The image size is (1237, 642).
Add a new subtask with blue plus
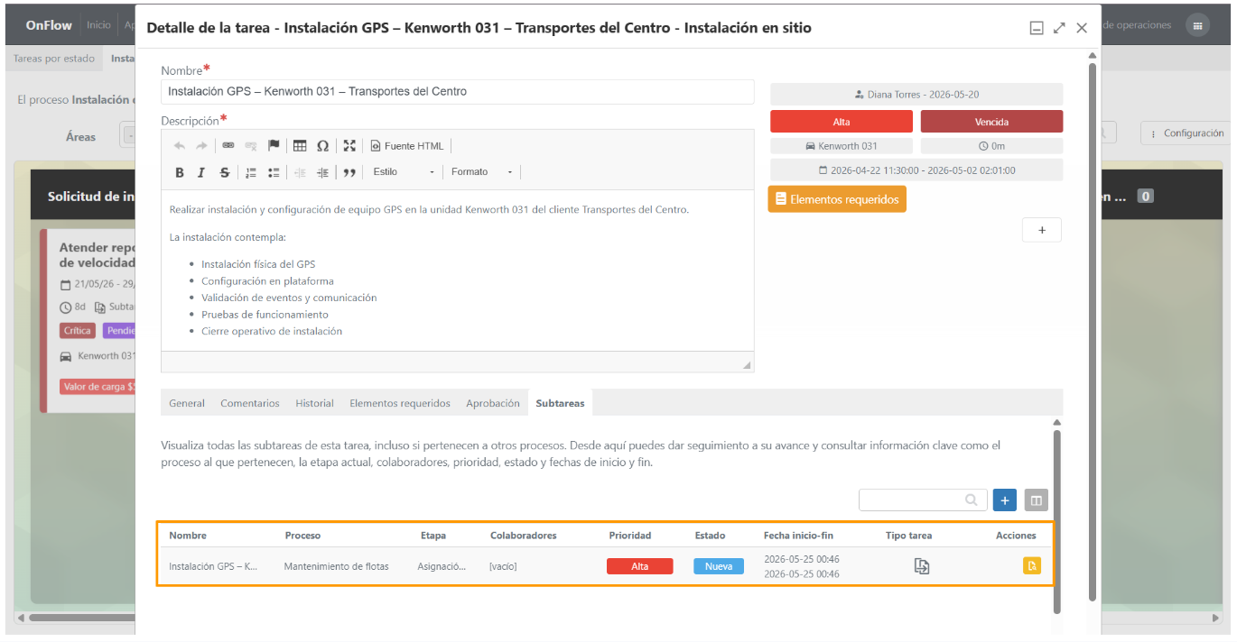click(1005, 500)
